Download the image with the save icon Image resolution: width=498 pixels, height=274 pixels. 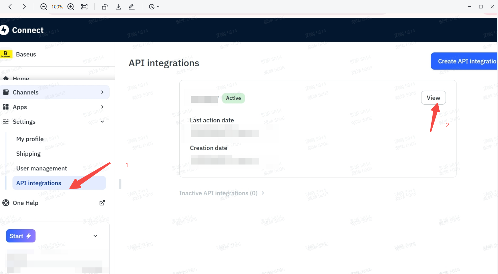(118, 7)
